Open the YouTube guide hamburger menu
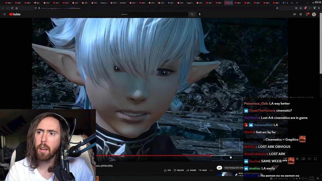 coord(5,14)
